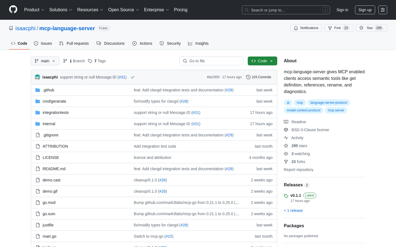Click the Notifications button

pyautogui.click(x=306, y=28)
